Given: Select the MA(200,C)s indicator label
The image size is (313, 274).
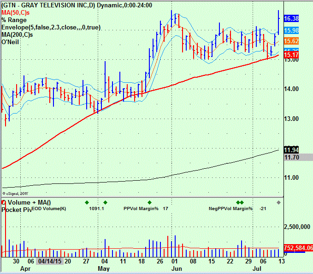Looking at the screenshot, I should pos(17,34).
